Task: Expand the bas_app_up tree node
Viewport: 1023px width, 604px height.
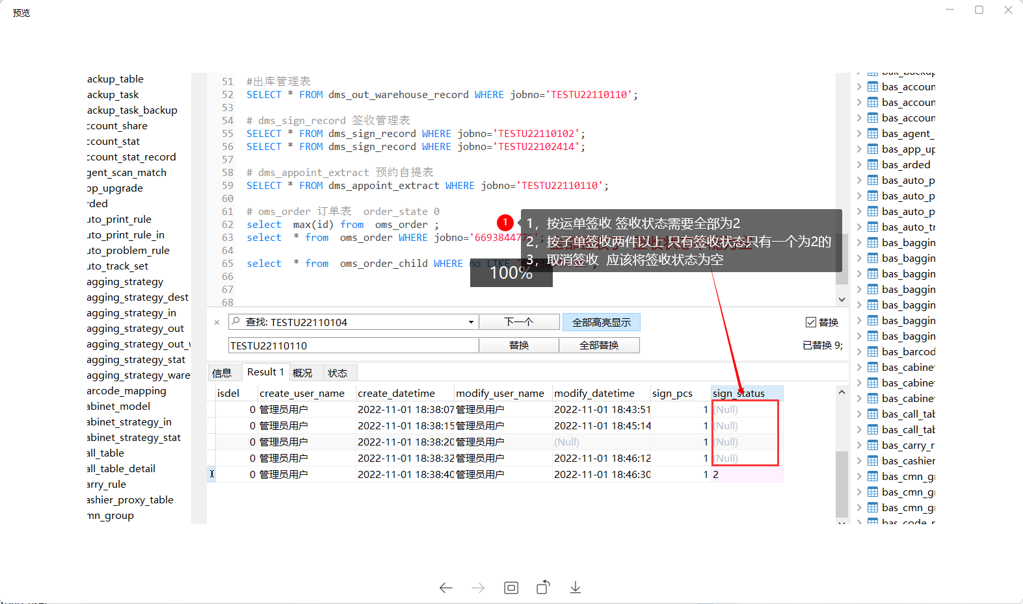Action: click(859, 149)
